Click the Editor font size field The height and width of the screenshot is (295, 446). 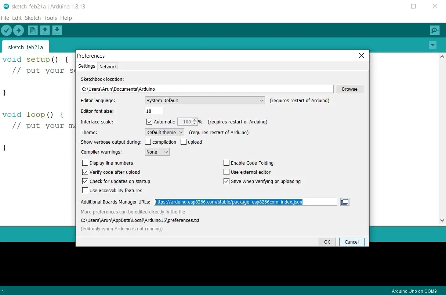[x=154, y=111]
